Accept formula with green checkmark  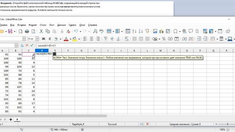(32, 45)
